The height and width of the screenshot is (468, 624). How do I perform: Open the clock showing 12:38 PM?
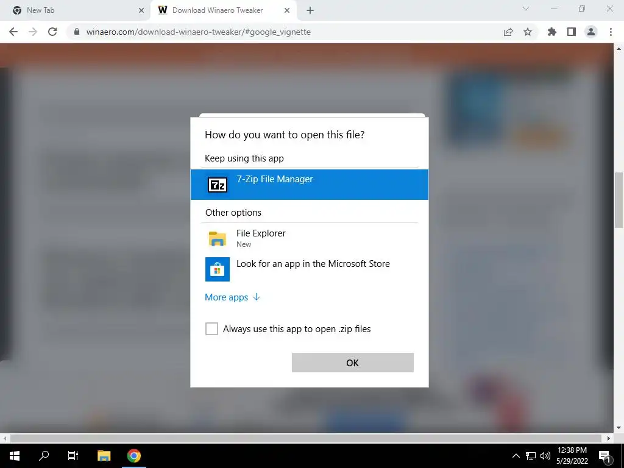572,456
